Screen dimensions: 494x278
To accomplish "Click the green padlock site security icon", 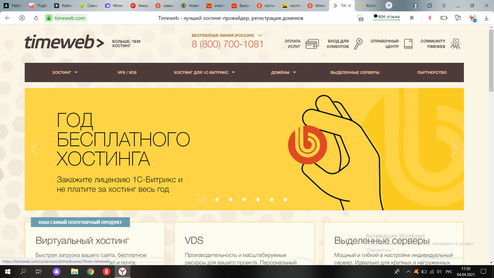I will point(49,18).
